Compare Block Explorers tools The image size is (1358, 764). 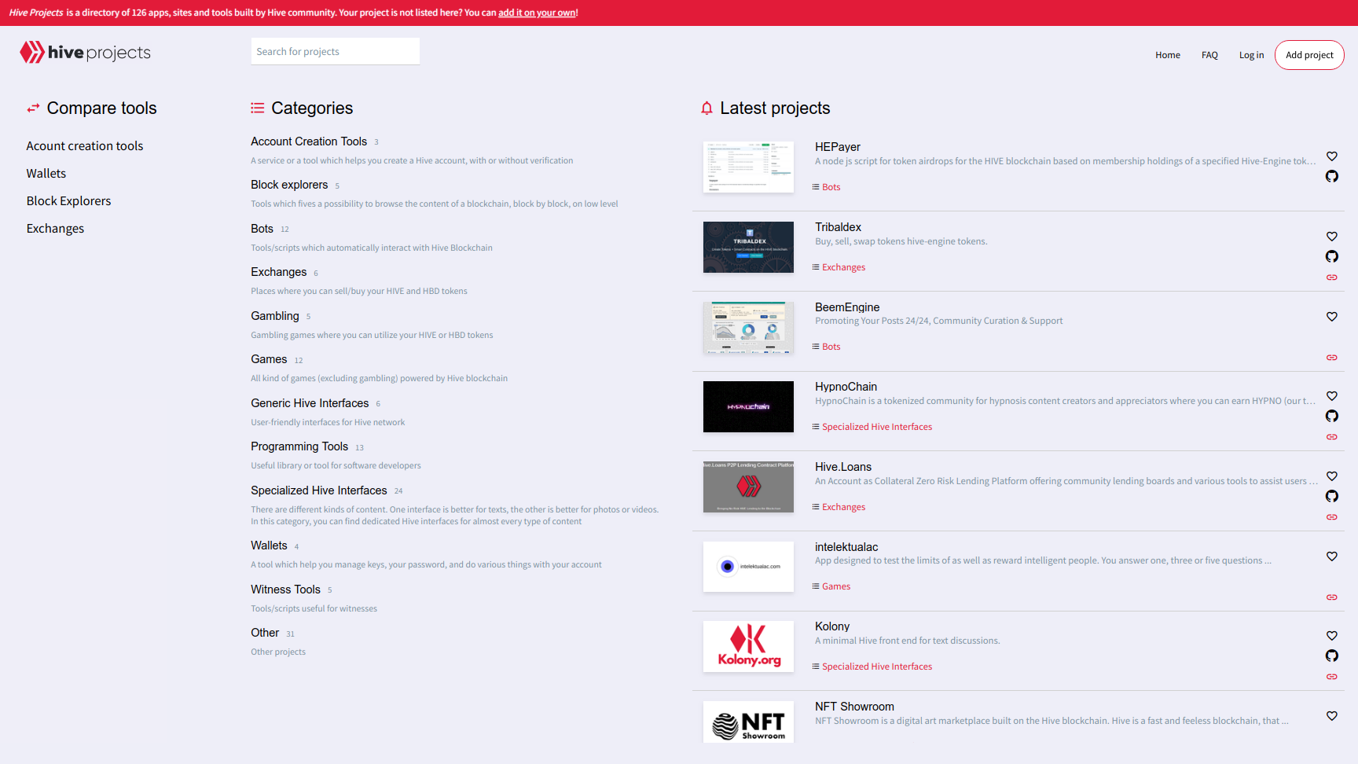pyautogui.click(x=69, y=201)
